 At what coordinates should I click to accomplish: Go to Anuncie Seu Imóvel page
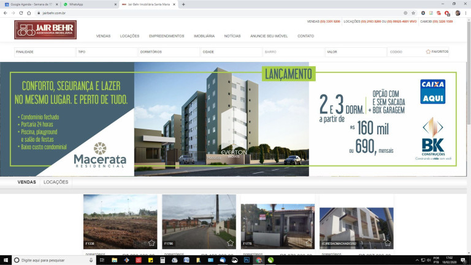tap(269, 36)
